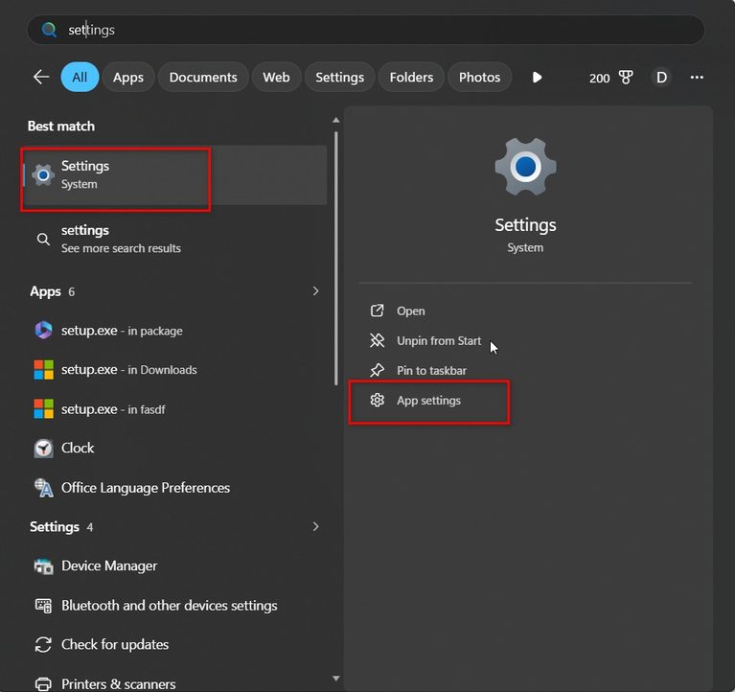Click the scroll down arrow of results list

[335, 678]
